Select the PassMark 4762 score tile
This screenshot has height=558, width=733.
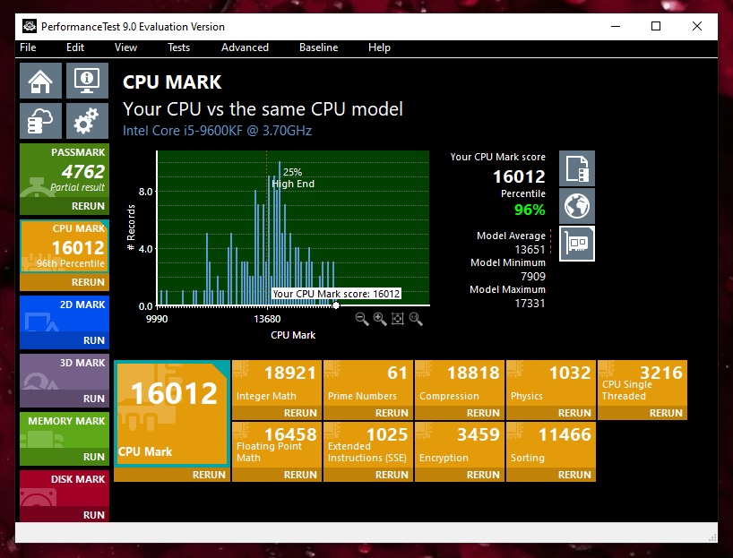[65, 170]
